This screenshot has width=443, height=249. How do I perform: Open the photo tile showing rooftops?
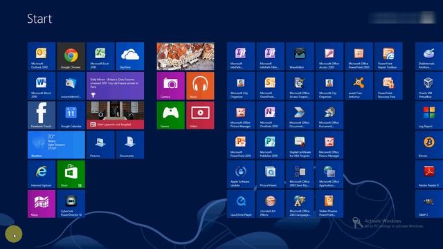186,56
